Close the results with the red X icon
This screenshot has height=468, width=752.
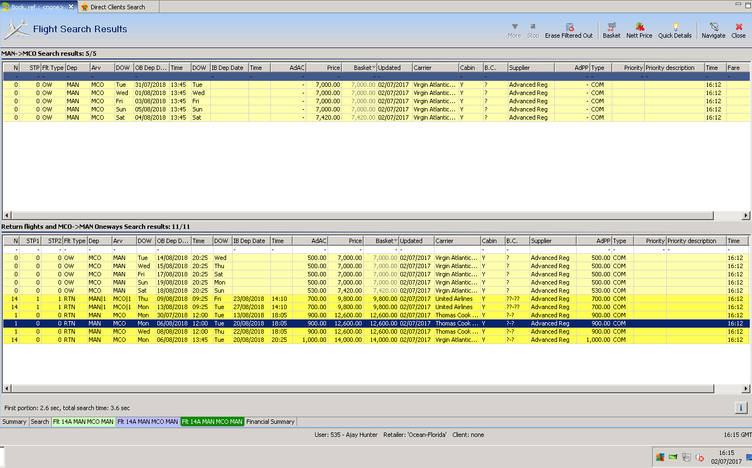click(x=738, y=27)
